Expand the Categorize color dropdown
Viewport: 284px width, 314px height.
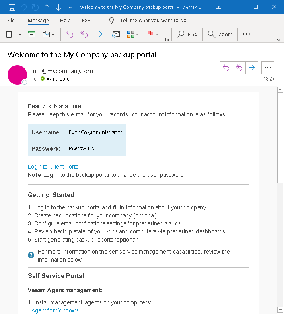point(133,34)
